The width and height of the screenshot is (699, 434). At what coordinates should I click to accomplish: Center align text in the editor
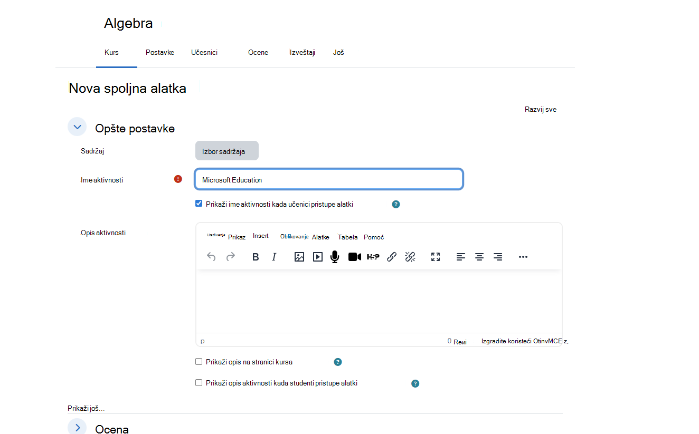tap(479, 257)
